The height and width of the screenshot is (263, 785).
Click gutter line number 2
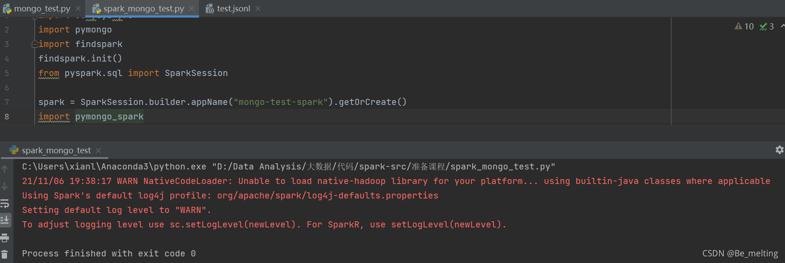pyautogui.click(x=7, y=29)
